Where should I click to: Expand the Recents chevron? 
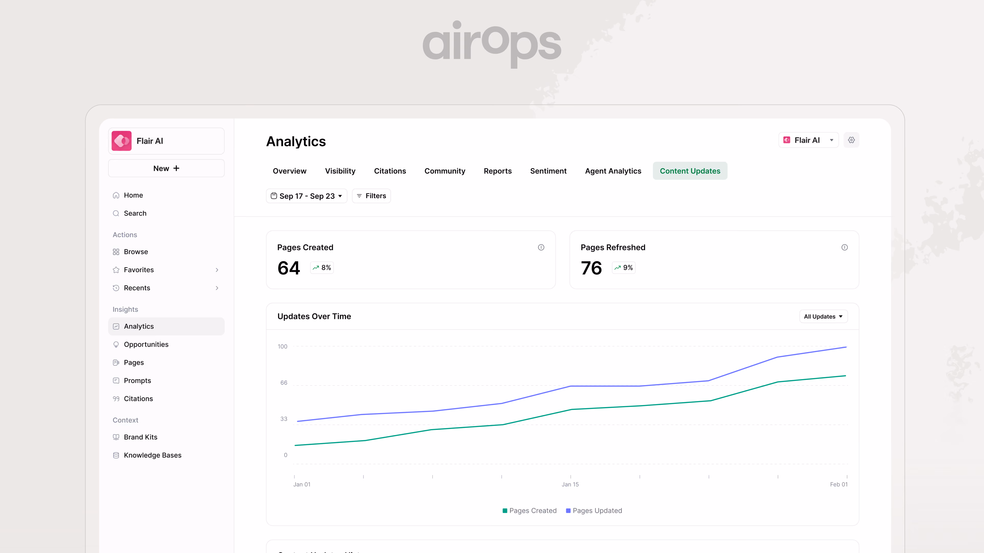pyautogui.click(x=217, y=288)
